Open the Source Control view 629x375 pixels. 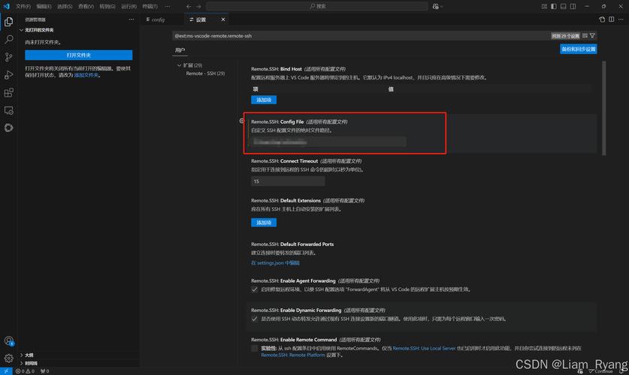[9, 57]
